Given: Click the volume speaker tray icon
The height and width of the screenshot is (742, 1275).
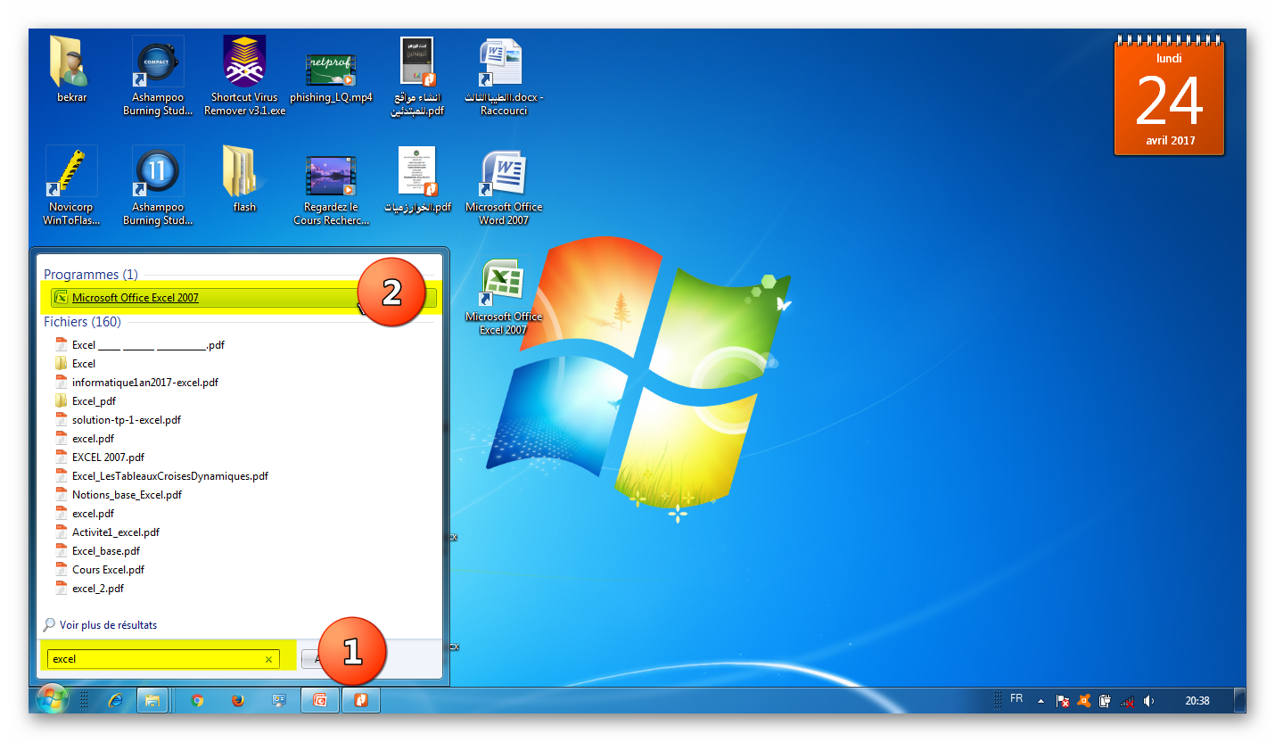Looking at the screenshot, I should [x=1148, y=701].
